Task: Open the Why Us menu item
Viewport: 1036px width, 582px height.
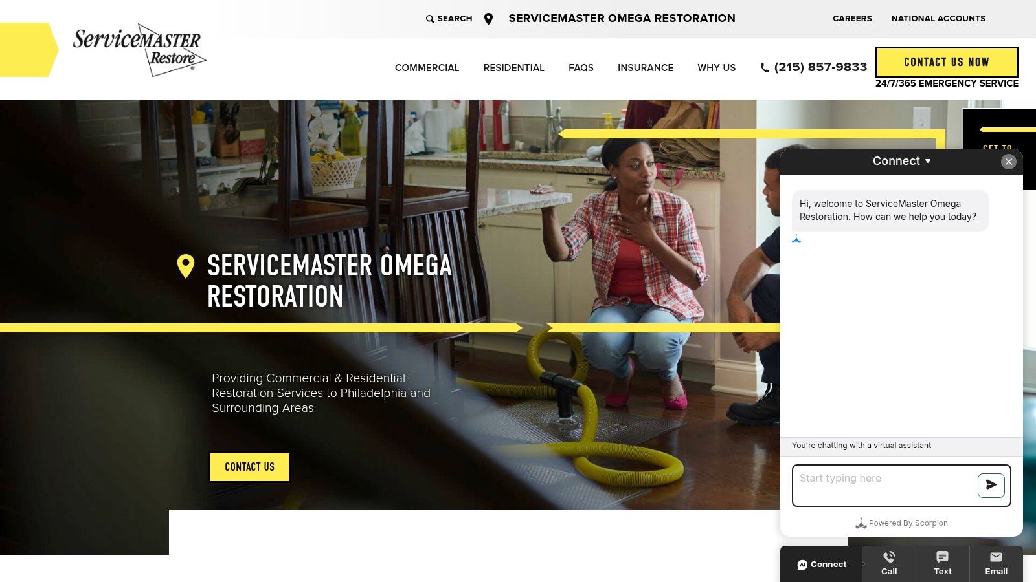Action: coord(717,68)
